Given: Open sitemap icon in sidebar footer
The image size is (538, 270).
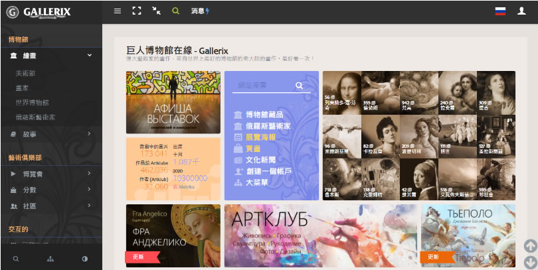Looking at the screenshot, I should click(50, 259).
